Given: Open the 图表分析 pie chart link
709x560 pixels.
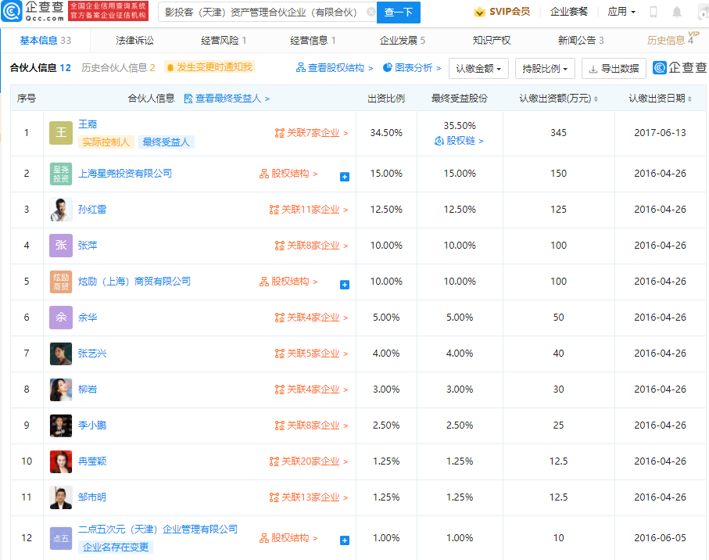Looking at the screenshot, I should coord(412,68).
